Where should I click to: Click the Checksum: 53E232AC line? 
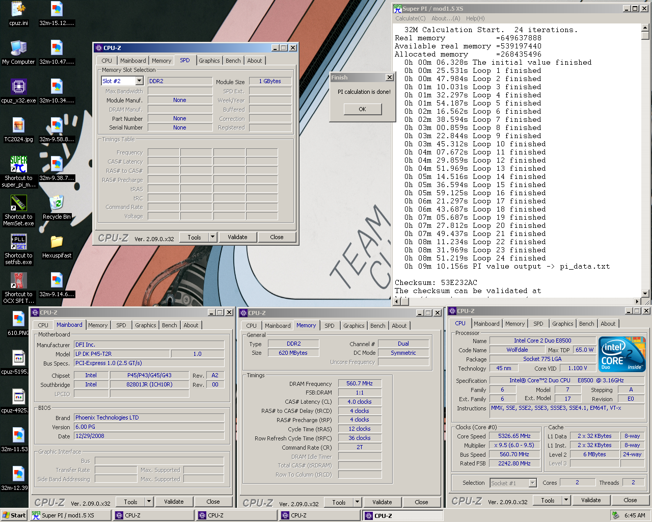(x=436, y=282)
